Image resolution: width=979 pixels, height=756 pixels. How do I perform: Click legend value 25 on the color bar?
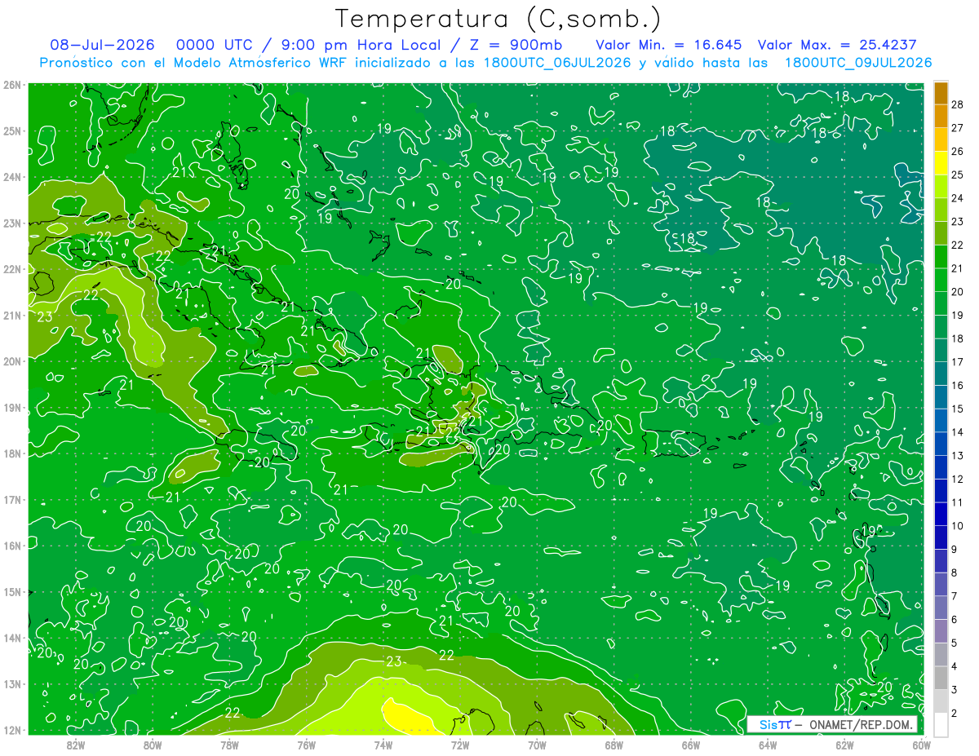pos(958,175)
